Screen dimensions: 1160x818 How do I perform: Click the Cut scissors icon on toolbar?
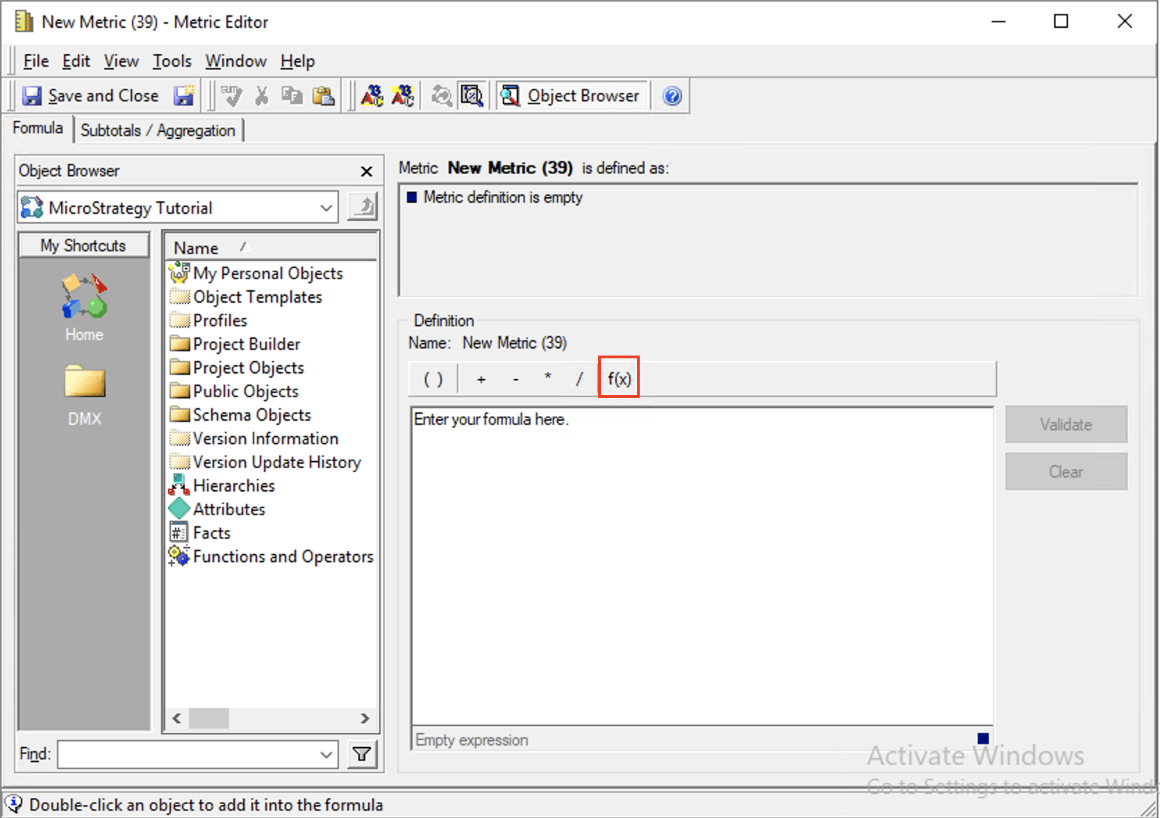pos(261,95)
